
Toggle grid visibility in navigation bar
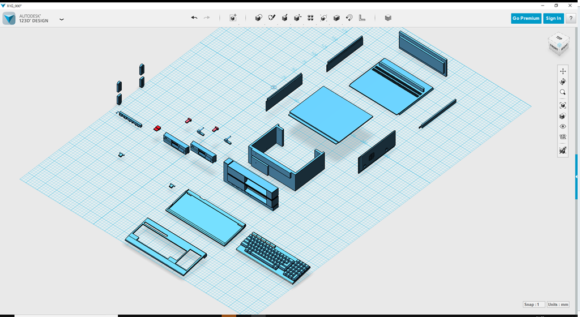(x=562, y=137)
